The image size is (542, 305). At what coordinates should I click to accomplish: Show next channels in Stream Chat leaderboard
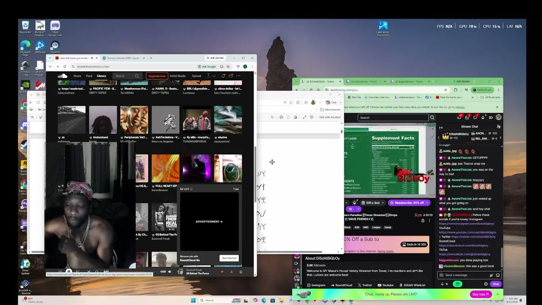tap(500, 136)
